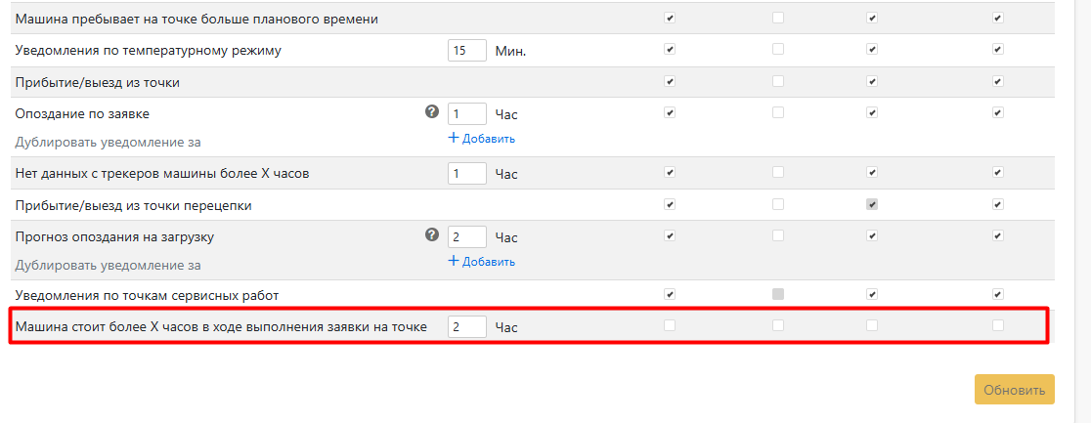1091x423 pixels.
Task: Click hours field in "Машина стоит более X часов" row
Action: coord(467,327)
